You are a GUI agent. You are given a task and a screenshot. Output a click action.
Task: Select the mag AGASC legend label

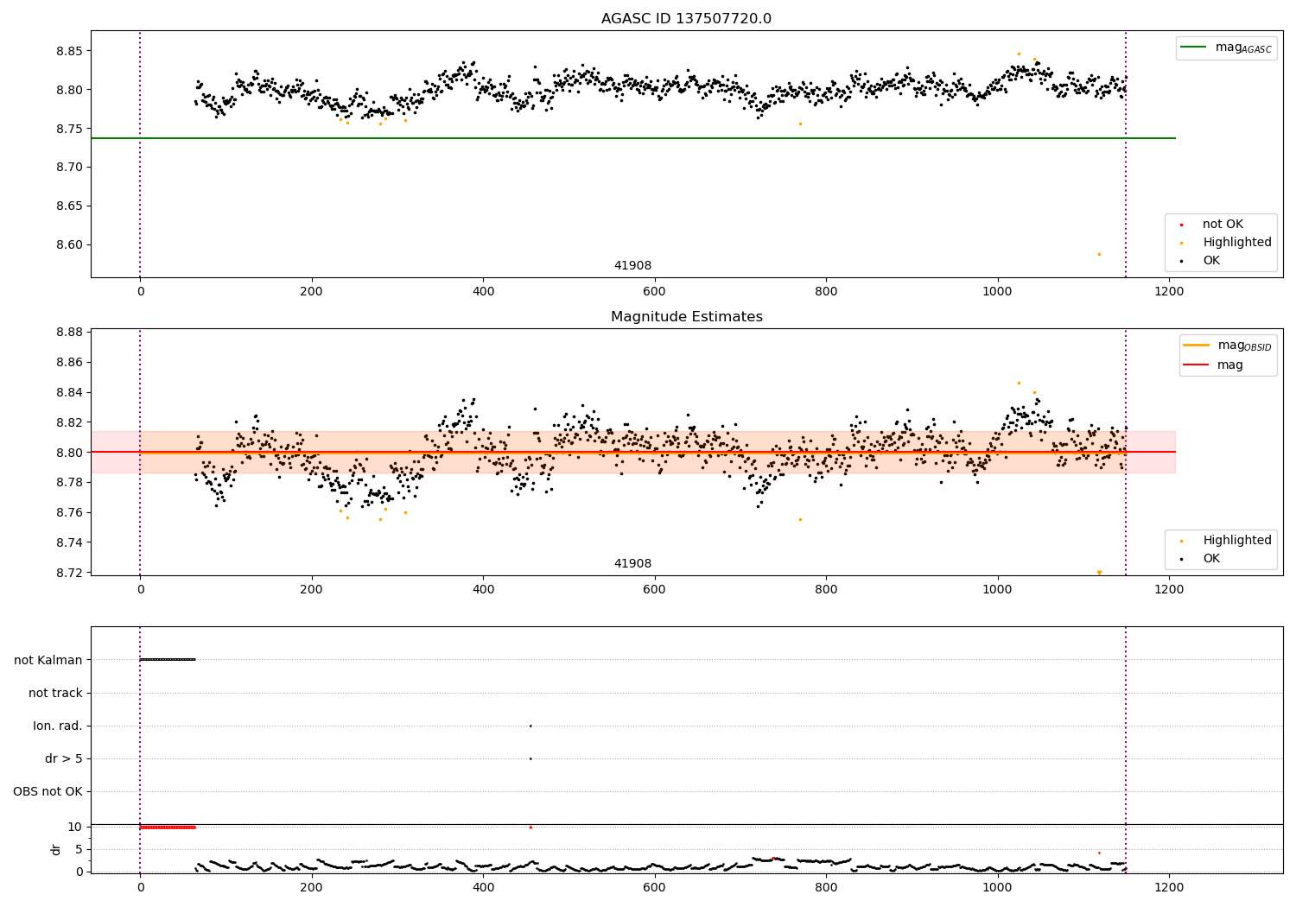coord(1243,48)
